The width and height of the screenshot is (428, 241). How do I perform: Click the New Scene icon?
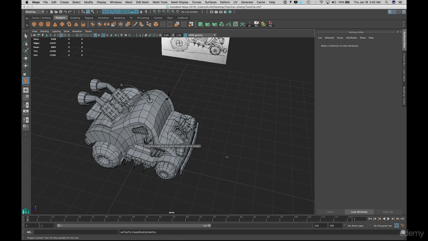(51, 12)
